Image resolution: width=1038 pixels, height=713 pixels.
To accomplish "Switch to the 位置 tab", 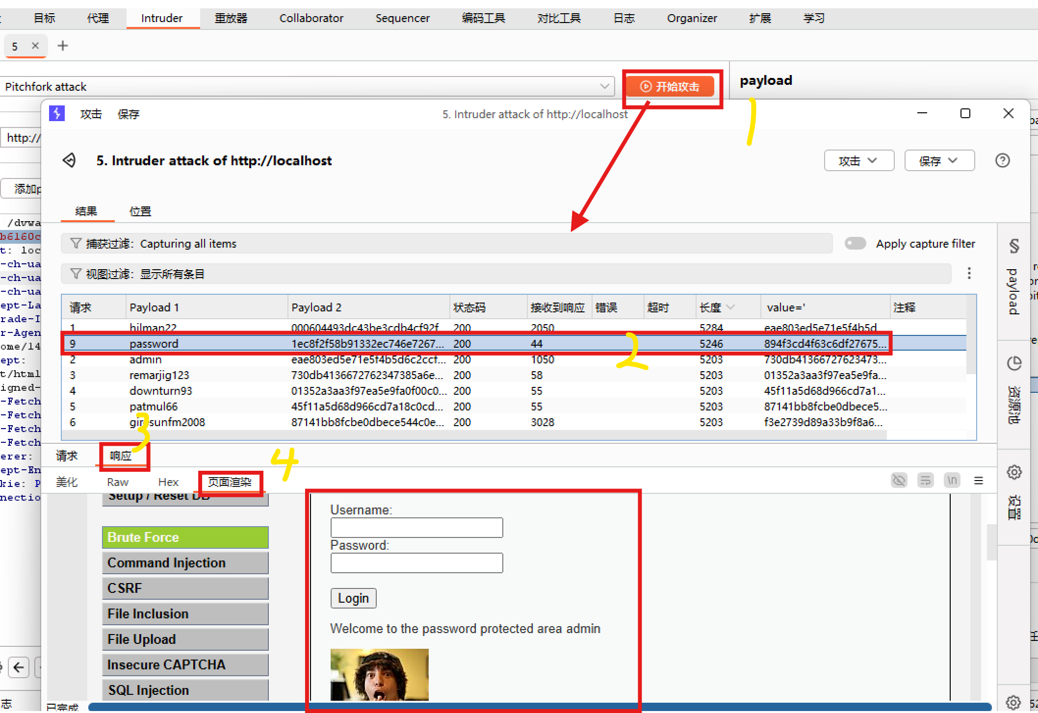I will pyautogui.click(x=140, y=211).
